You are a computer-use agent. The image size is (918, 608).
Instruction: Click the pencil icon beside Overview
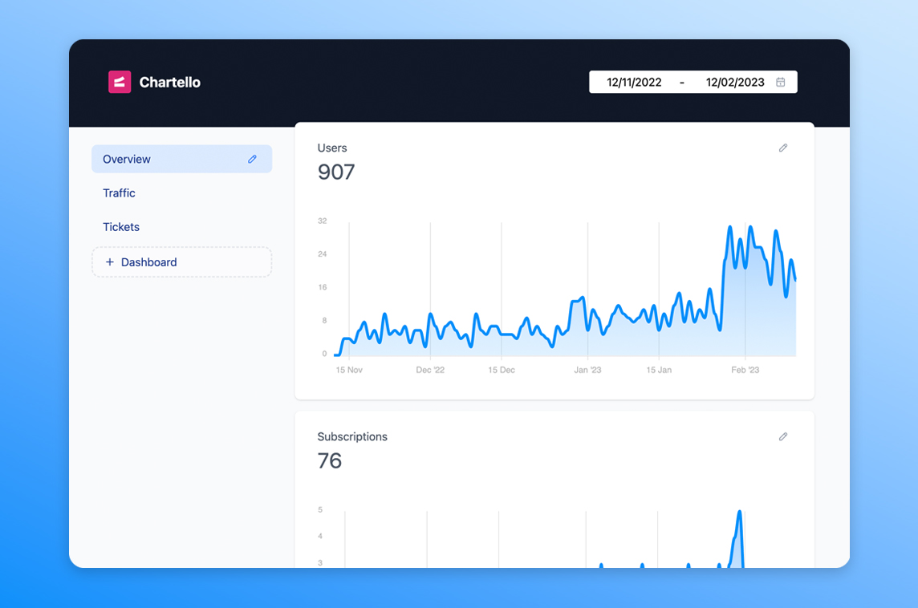coord(252,159)
